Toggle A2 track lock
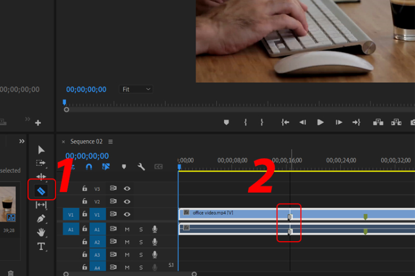The height and width of the screenshot is (276, 415). (x=85, y=242)
